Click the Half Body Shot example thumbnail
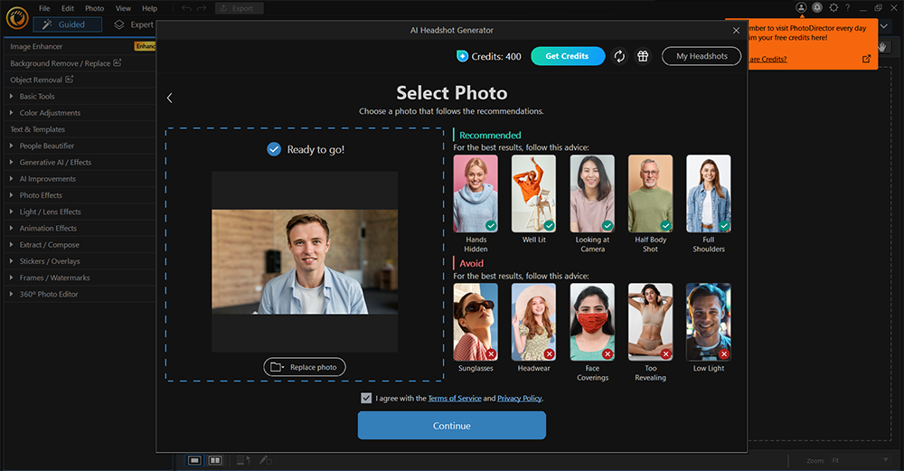The image size is (904, 471). coord(650,193)
